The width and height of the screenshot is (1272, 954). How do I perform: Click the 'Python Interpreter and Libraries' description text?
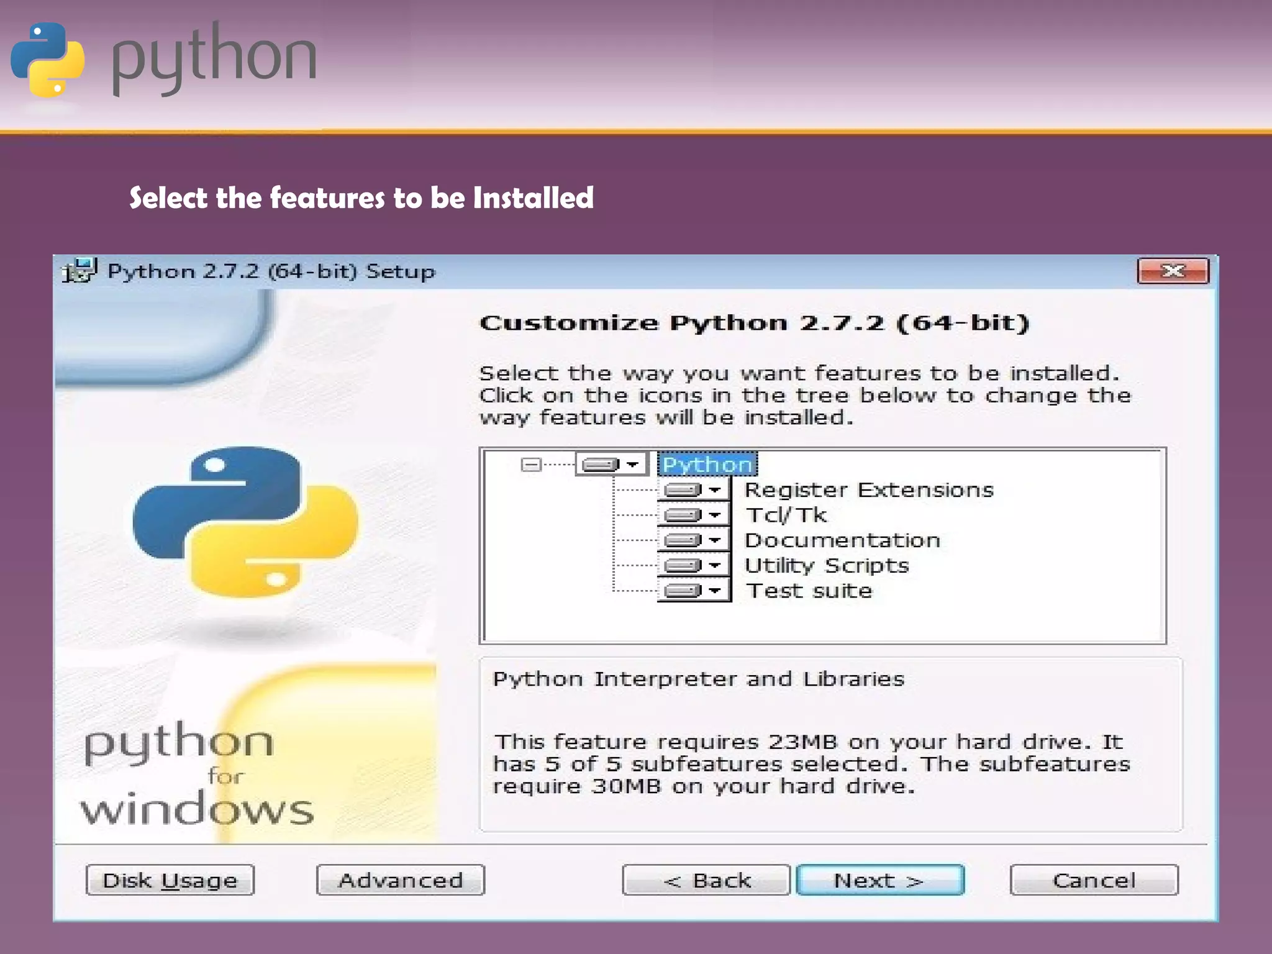click(x=698, y=679)
